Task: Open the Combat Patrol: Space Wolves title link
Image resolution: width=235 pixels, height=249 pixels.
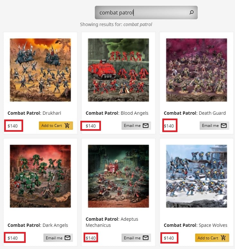Action: pos(195,225)
